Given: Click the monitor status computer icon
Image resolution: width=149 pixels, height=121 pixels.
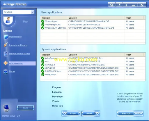Looking at the screenshot, I should pyautogui.click(x=6, y=108).
